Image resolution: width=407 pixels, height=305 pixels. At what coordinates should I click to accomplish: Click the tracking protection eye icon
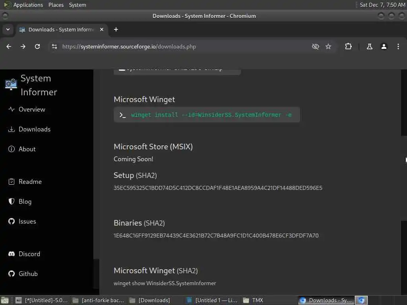[x=315, y=47]
